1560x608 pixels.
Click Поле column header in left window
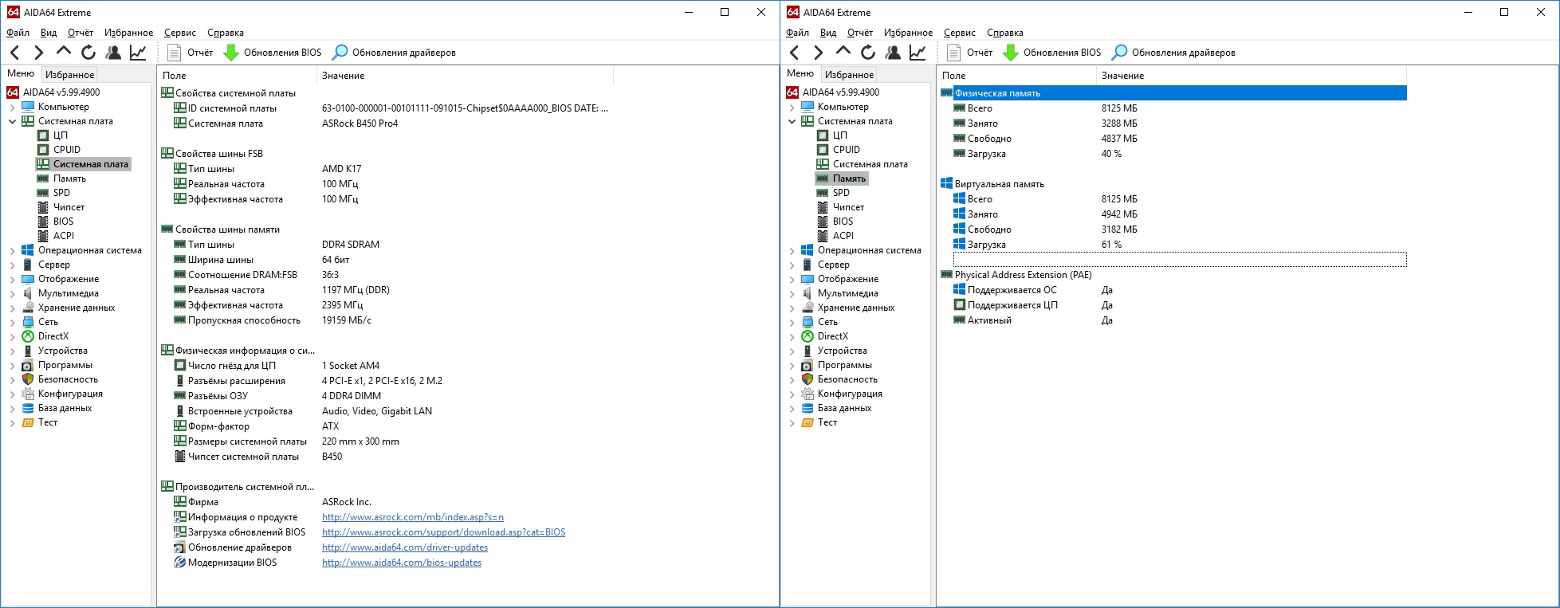point(237,76)
